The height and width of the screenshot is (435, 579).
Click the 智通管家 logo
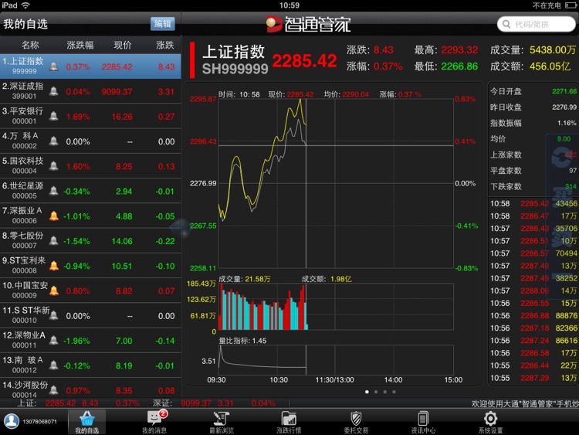coord(309,24)
